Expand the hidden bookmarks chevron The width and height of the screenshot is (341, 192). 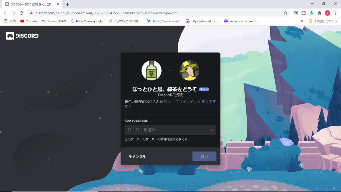(302, 21)
